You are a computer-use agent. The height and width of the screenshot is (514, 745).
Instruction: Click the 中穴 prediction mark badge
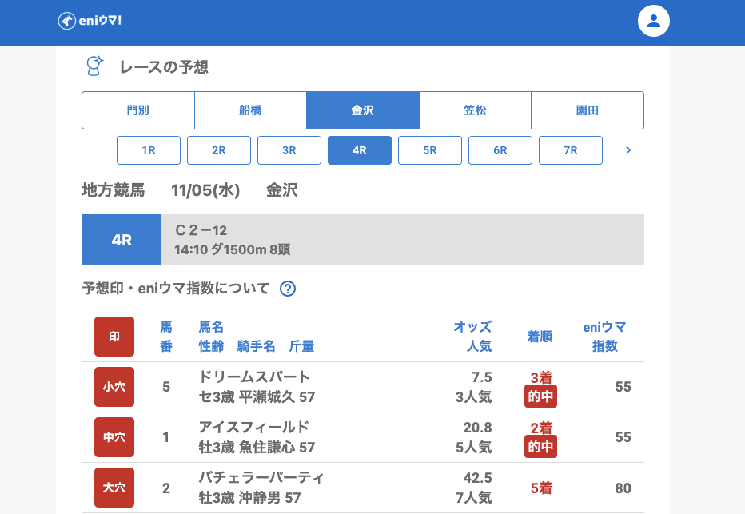[114, 437]
